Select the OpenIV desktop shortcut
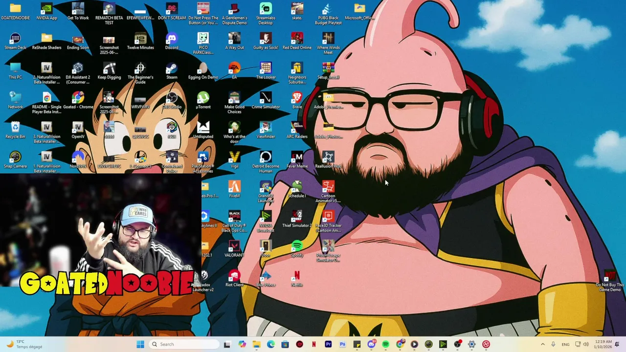The width and height of the screenshot is (626, 352). pos(78,131)
